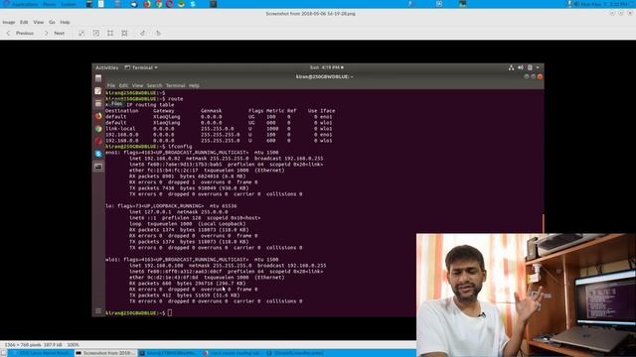
Task: Switch to the cisco router routing taskbar window
Action: click(233, 353)
